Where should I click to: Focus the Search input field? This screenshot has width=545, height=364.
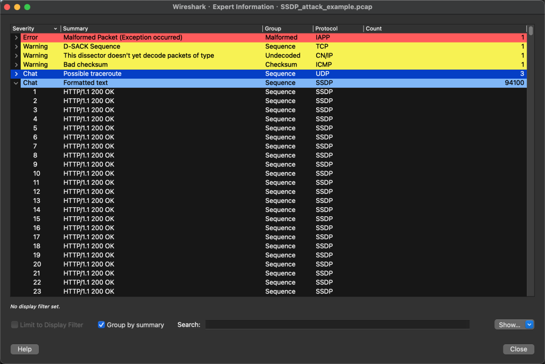click(x=337, y=325)
